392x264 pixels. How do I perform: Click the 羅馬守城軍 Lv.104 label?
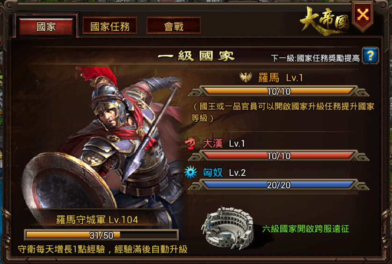click(97, 220)
